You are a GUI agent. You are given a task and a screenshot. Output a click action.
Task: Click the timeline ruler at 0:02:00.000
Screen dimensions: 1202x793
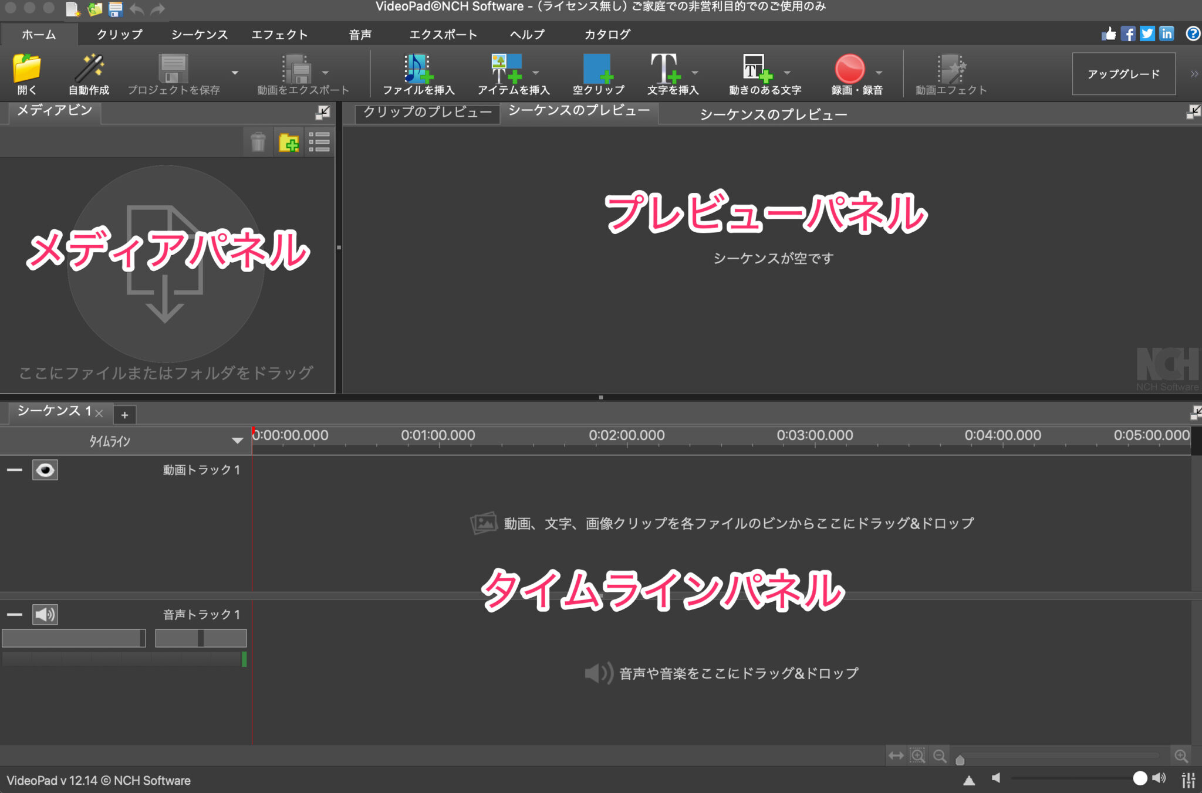pos(626,435)
